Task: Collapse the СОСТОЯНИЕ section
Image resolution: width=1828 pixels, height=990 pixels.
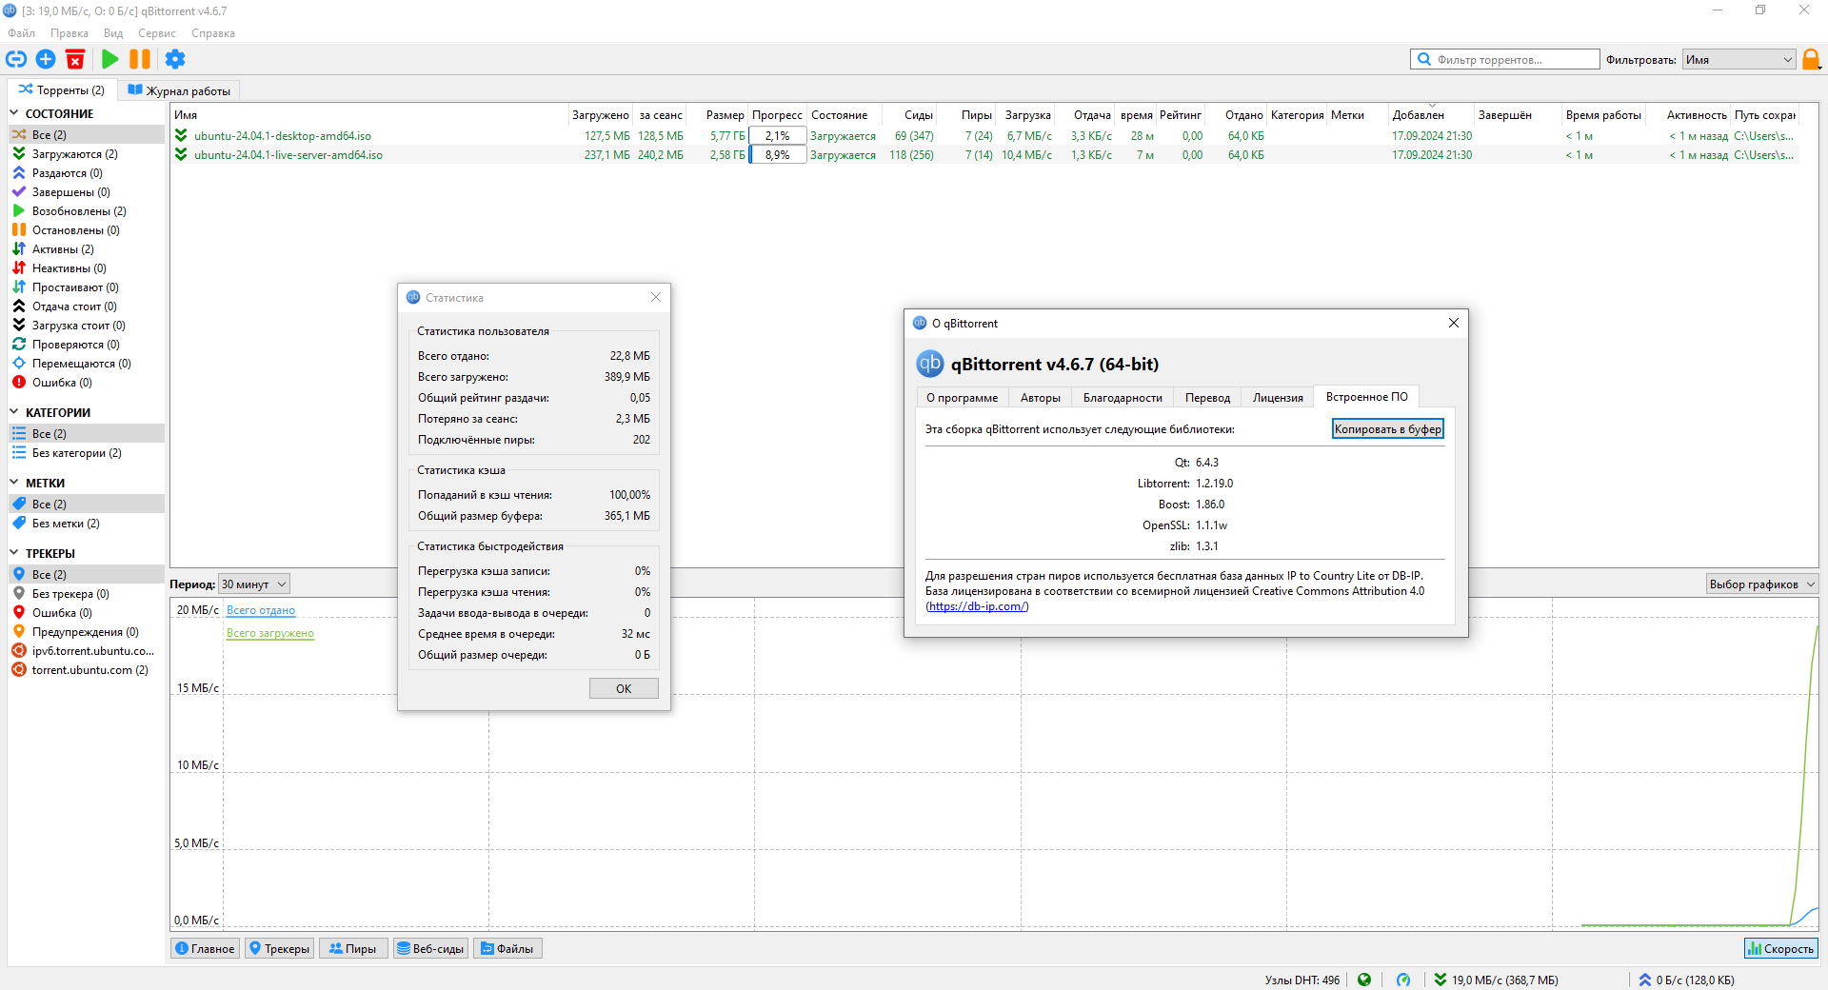Action: point(14,113)
